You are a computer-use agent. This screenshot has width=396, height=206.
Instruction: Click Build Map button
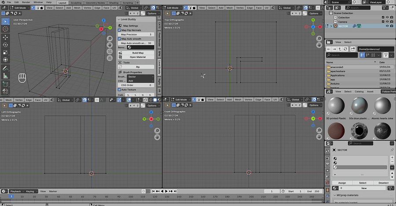[x=136, y=53]
